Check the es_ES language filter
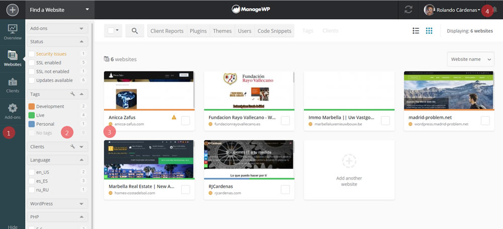The width and height of the screenshot is (503, 229). [31, 181]
